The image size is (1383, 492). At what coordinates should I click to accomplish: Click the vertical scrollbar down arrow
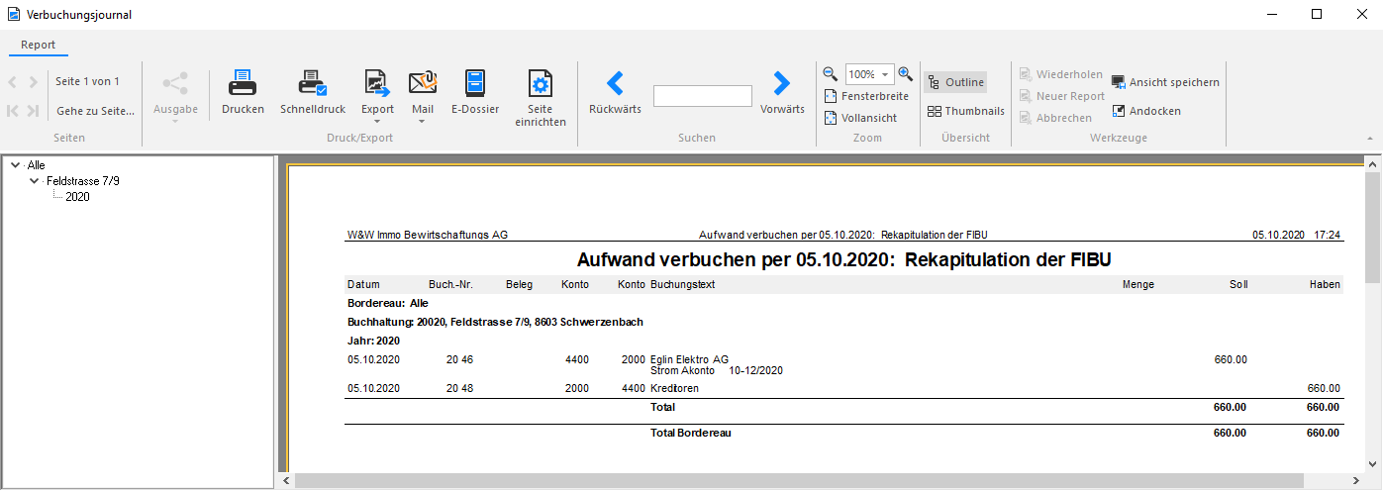coord(1373,465)
